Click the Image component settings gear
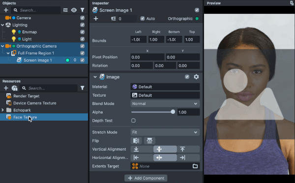The image size is (295, 183). tap(196, 77)
